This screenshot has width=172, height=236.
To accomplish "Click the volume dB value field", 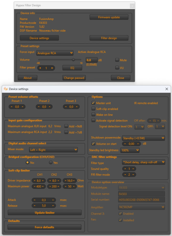I will pos(92,60).
